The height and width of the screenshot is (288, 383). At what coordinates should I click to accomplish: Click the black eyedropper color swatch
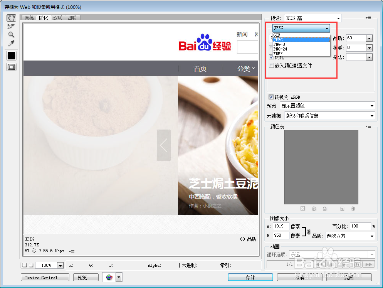coord(11,56)
